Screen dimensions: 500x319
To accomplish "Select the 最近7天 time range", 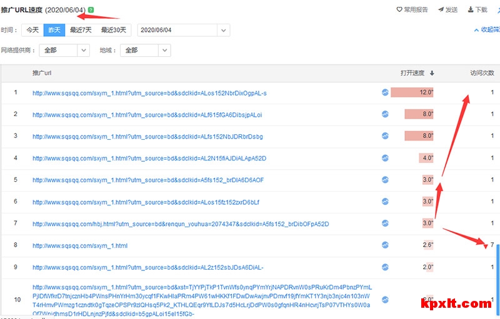I will 81,30.
